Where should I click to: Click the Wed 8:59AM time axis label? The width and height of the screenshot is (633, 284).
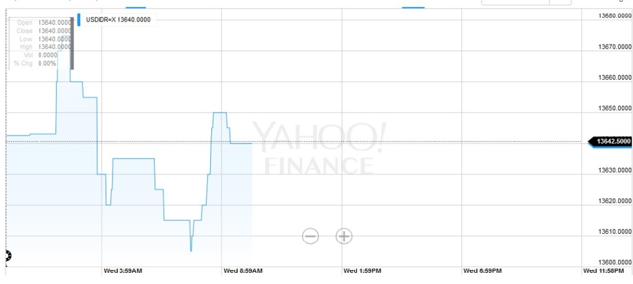[243, 271]
